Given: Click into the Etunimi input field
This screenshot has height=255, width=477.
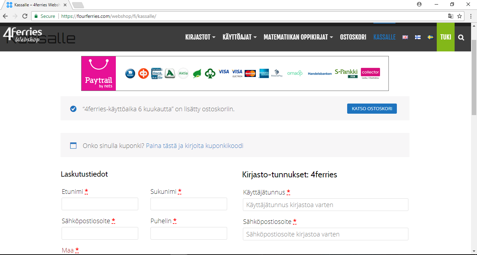Looking at the screenshot, I should (x=100, y=204).
